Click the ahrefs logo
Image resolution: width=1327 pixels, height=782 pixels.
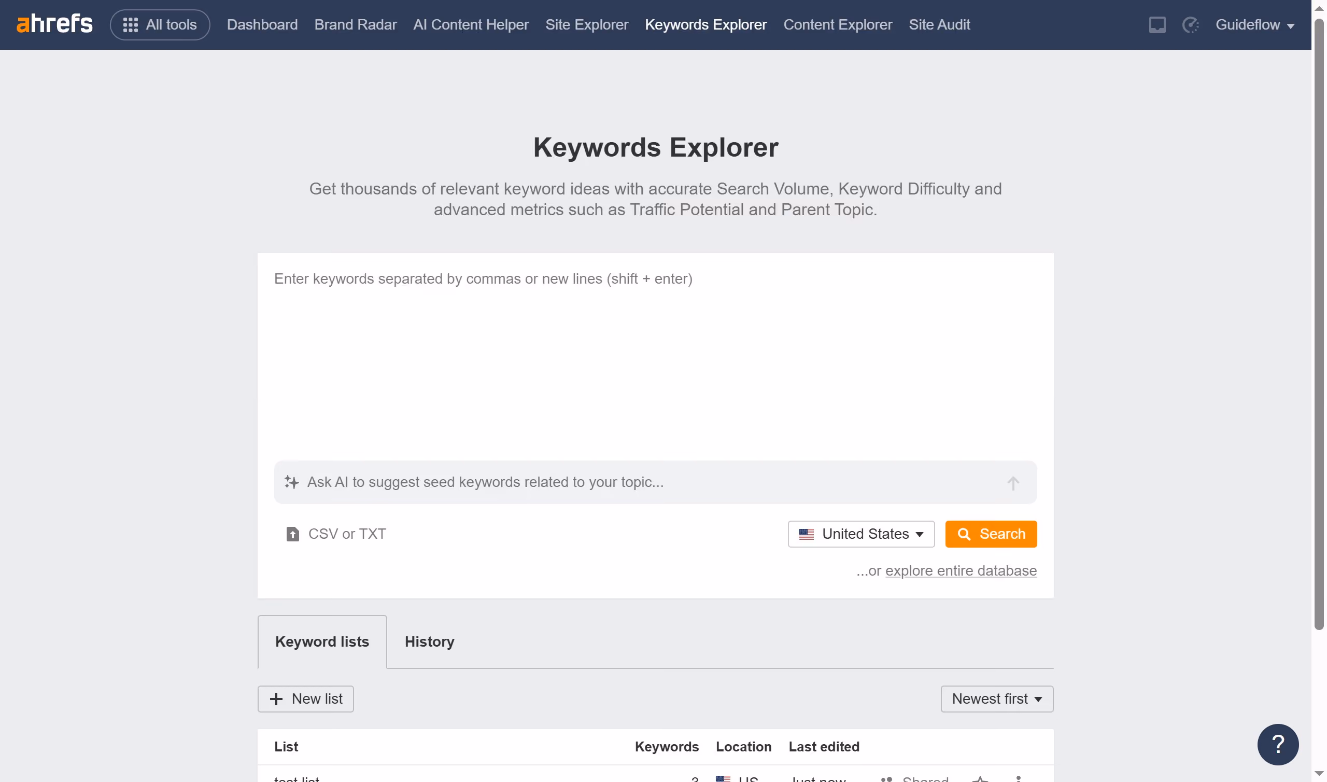55,24
